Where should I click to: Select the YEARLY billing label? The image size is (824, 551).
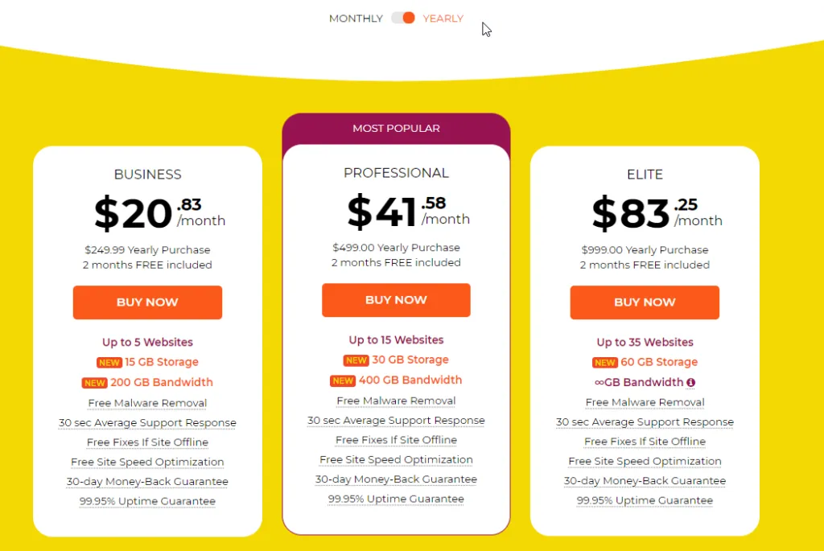(443, 19)
